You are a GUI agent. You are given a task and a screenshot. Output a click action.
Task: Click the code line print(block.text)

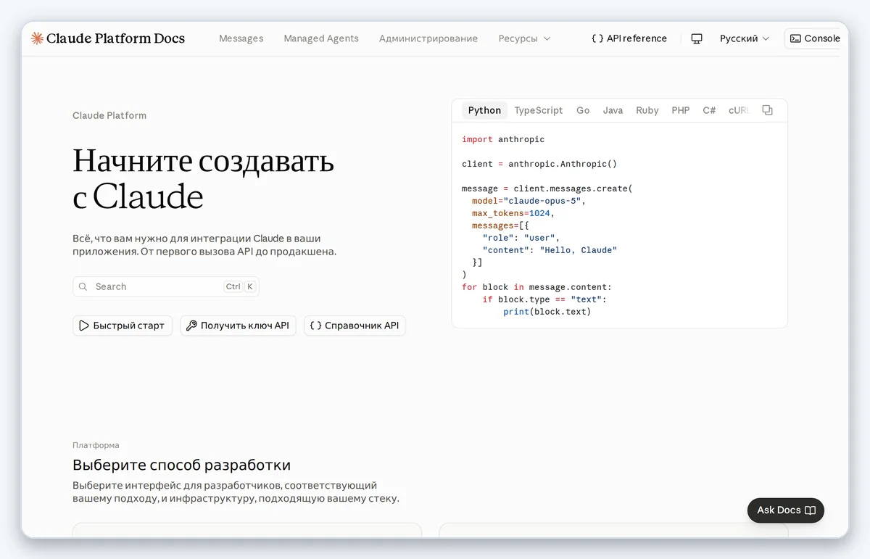[x=547, y=312]
